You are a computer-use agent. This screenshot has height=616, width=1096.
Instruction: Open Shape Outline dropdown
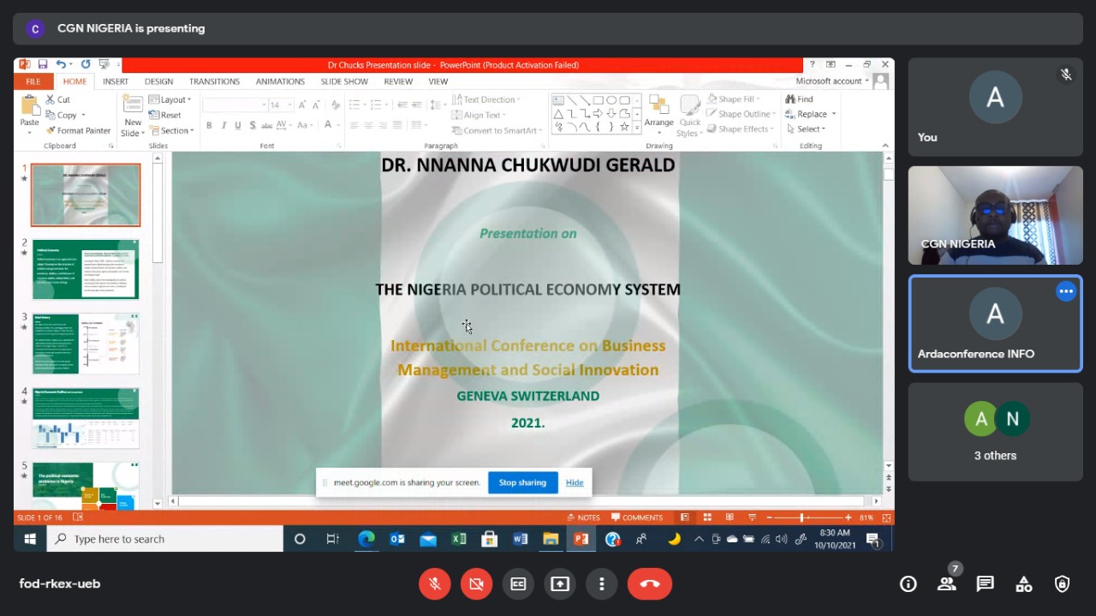click(x=743, y=114)
